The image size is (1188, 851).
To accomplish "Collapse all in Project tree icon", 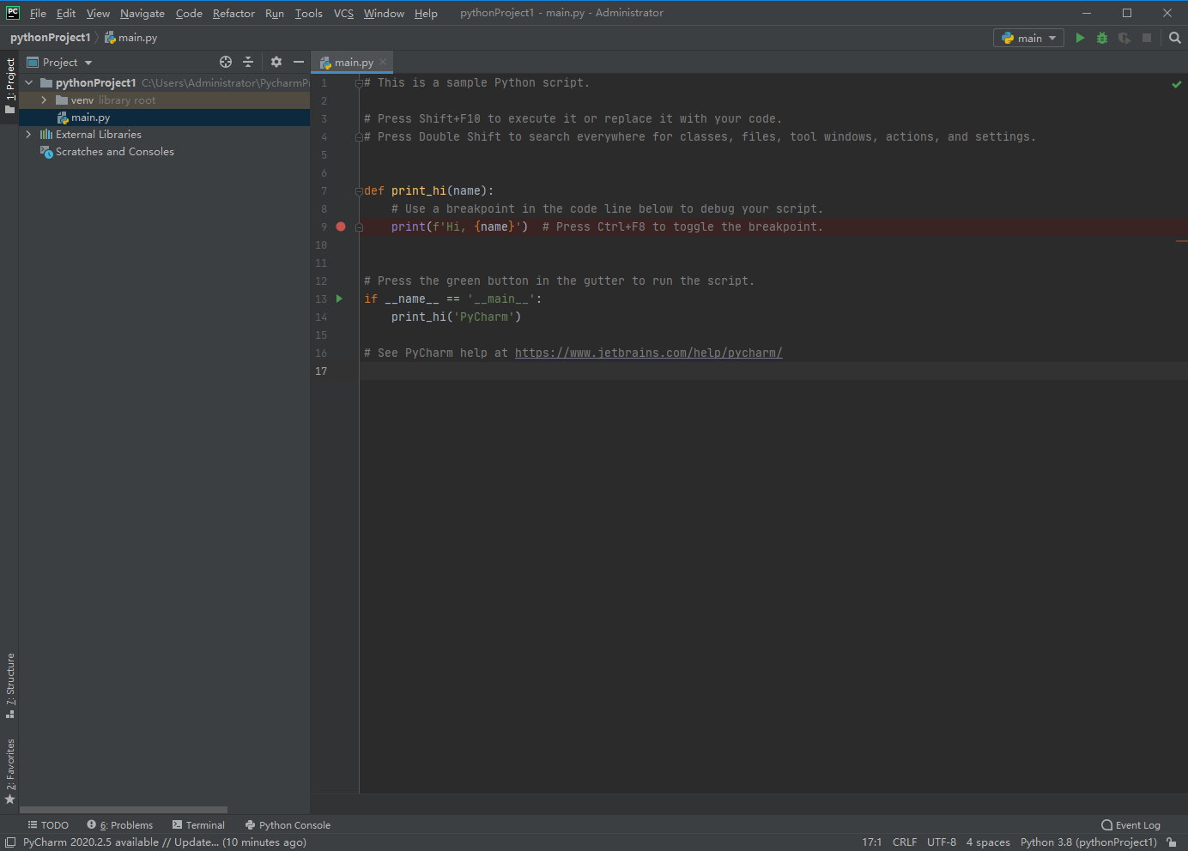I will tap(247, 62).
